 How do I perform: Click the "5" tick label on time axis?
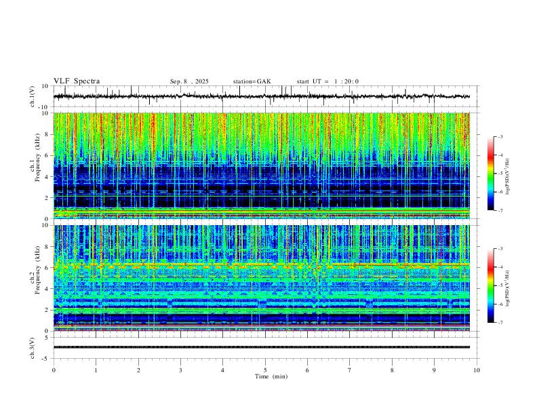click(x=265, y=370)
